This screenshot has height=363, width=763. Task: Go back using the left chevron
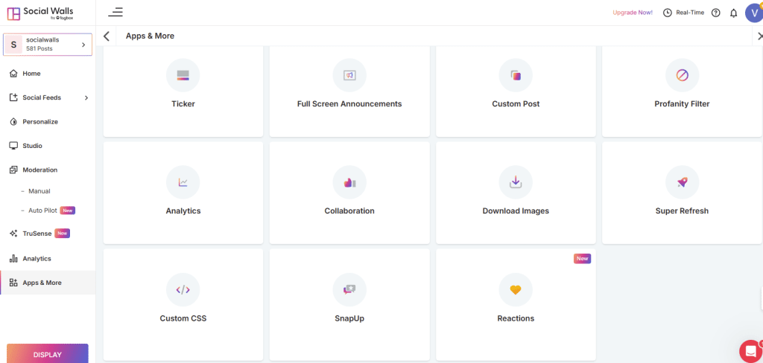[x=107, y=36]
